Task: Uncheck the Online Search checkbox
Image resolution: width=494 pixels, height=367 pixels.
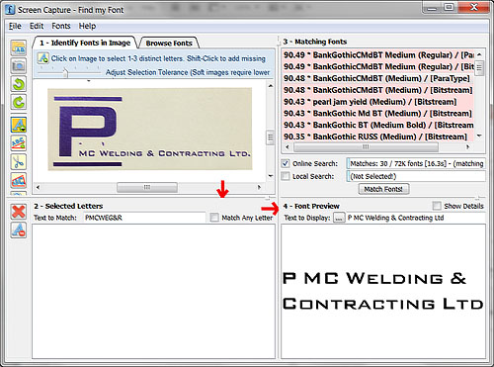Action: coord(286,163)
